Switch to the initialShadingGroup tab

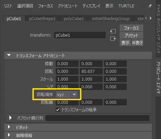click(x=111, y=18)
